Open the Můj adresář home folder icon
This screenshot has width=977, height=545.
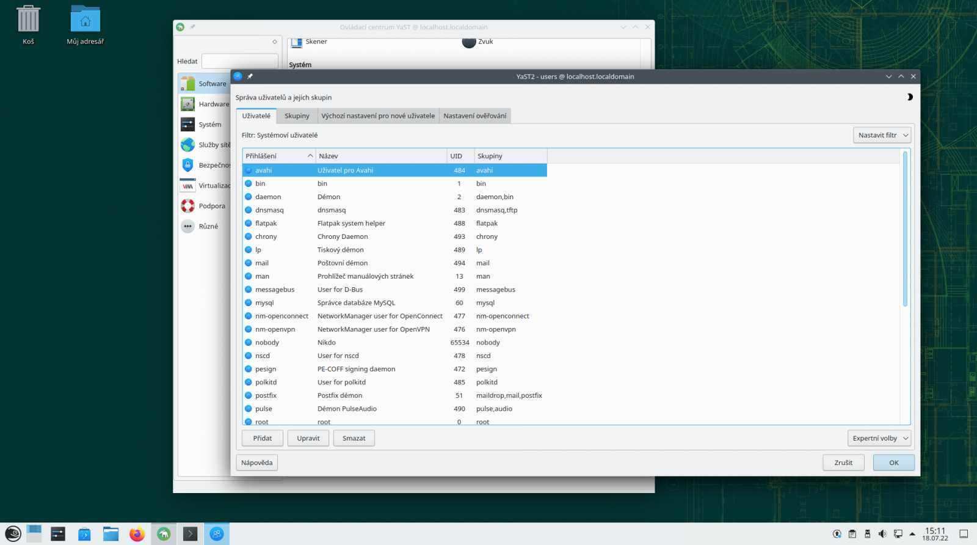point(85,25)
